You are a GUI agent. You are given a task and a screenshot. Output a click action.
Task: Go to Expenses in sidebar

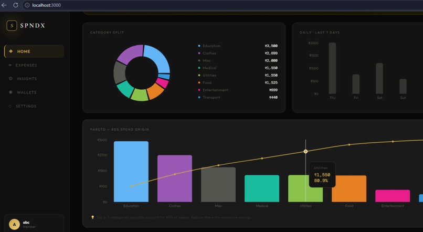pos(26,65)
